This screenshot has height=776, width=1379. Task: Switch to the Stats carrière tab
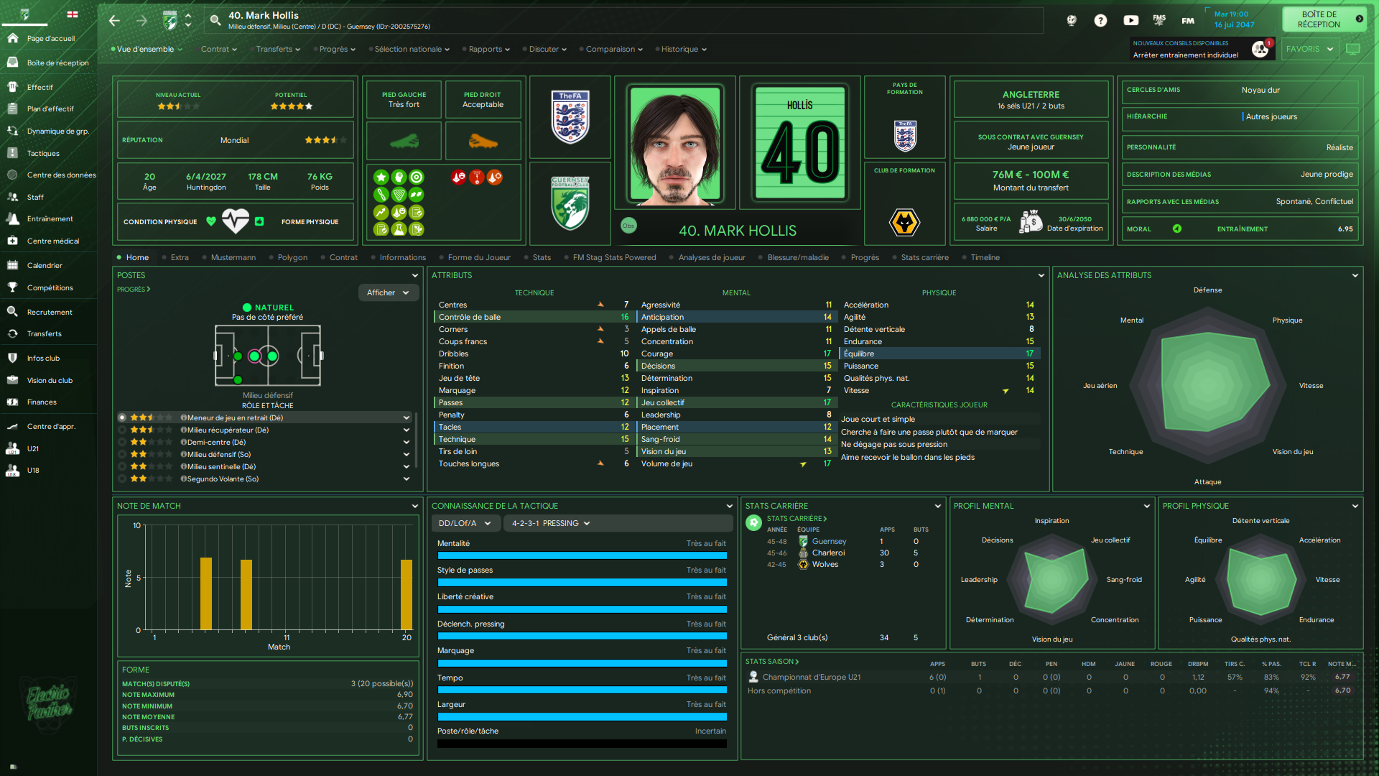coord(924,257)
